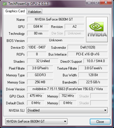This screenshot has width=114, height=128.
Task: Click the BIOS Version Unknown field
Action: (56, 40)
